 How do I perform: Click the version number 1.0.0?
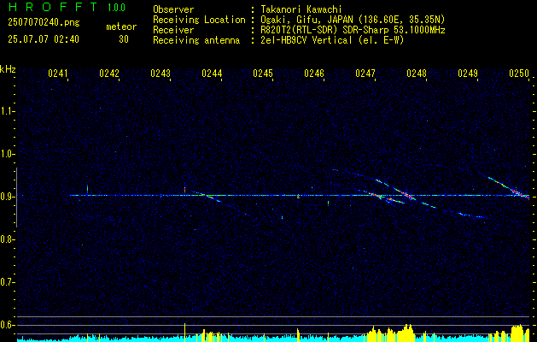pos(116,8)
